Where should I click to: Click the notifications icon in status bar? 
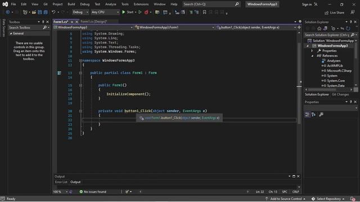click(353, 199)
